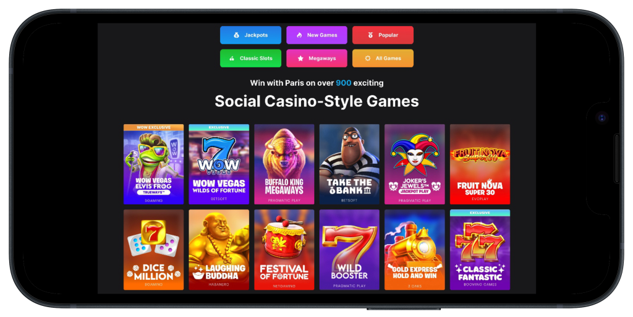Launch the Dice Million game
Viewport: 633px width, 317px height.
pos(153,250)
